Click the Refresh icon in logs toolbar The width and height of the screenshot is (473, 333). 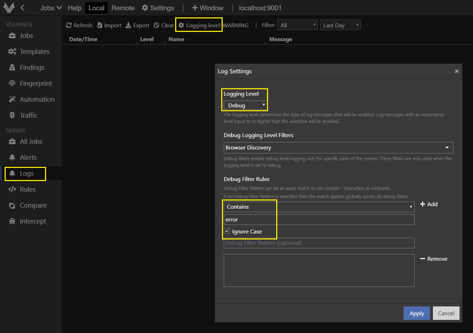pos(69,25)
